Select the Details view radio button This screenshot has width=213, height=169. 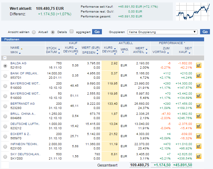coord(53,32)
